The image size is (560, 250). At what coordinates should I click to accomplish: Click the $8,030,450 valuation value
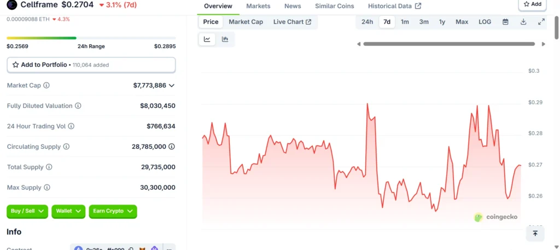tap(157, 106)
